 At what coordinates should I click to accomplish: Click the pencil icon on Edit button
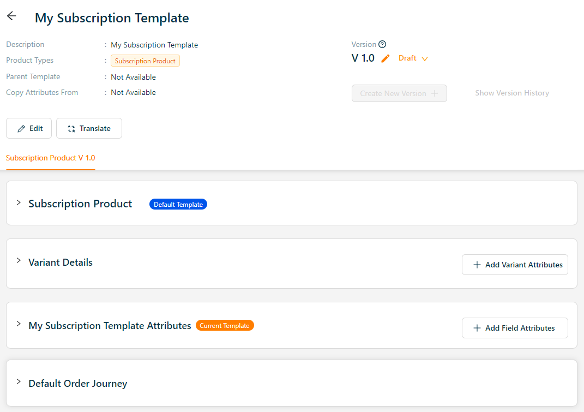tap(21, 129)
